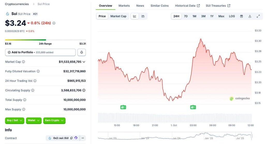Open the calendar date range picker
Image resolution: width=267 pixels, height=144 pixels.
[241, 16]
